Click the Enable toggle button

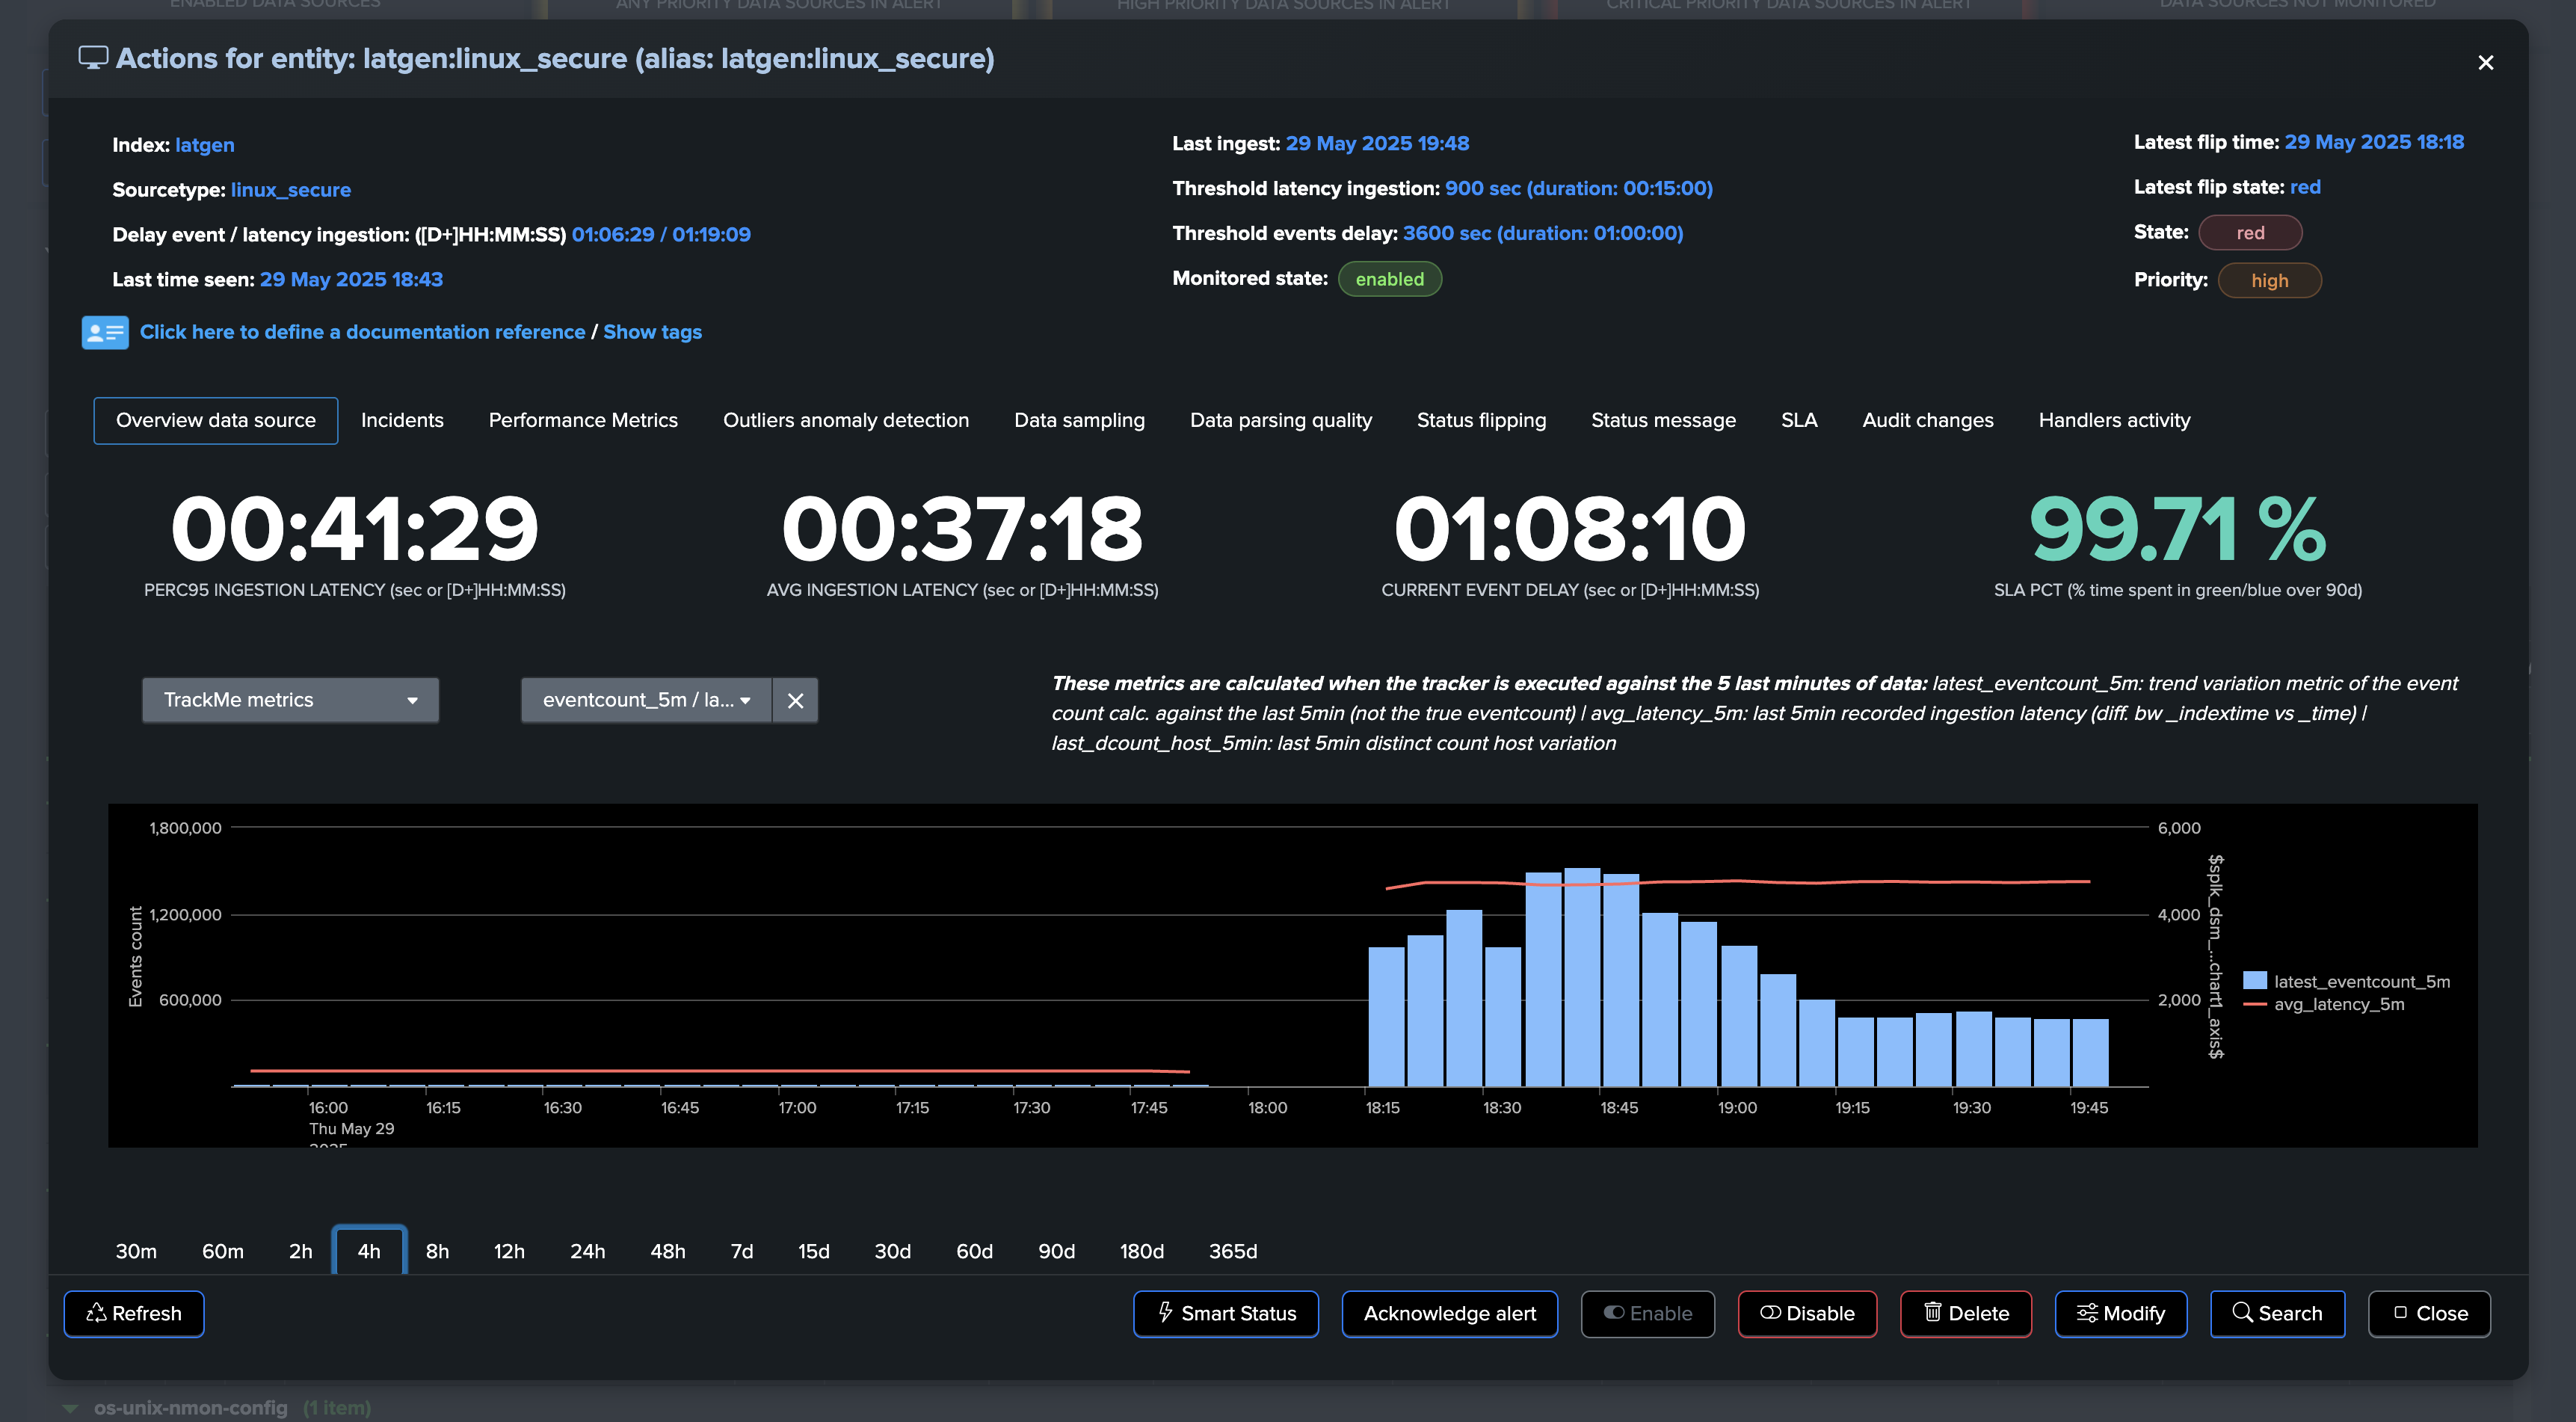click(1647, 1313)
